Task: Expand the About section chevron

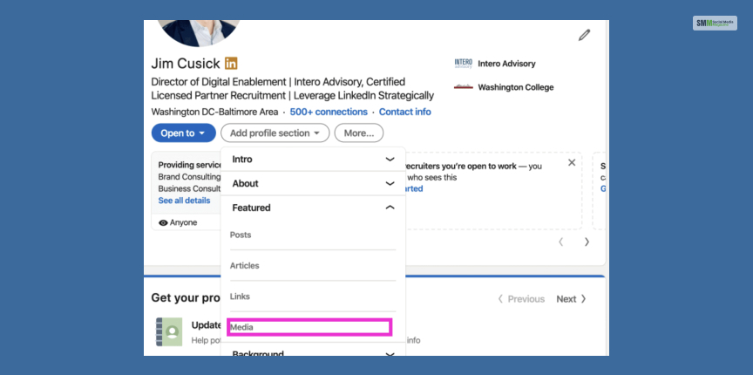Action: (x=390, y=184)
